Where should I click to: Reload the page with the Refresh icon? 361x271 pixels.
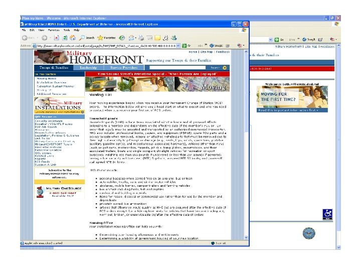65,38
